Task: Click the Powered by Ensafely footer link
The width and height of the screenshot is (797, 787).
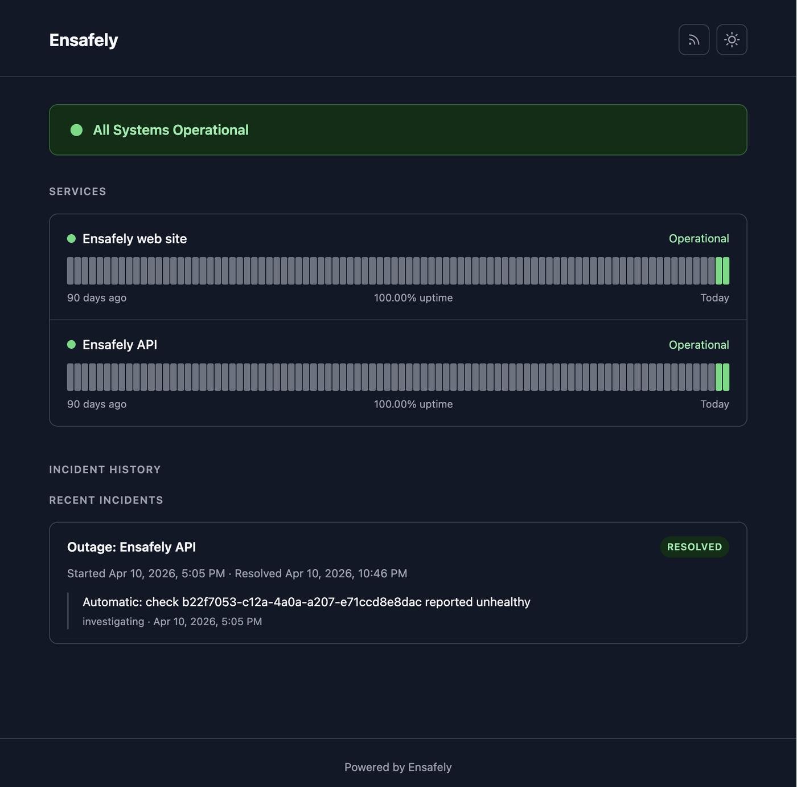Action: pyautogui.click(x=398, y=767)
